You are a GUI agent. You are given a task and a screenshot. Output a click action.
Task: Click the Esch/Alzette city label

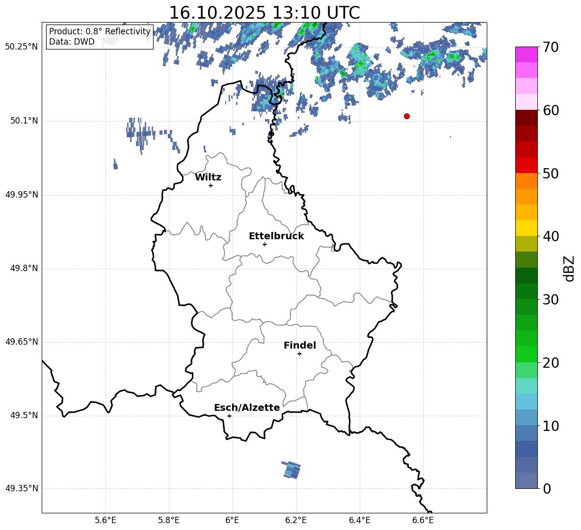point(247,408)
